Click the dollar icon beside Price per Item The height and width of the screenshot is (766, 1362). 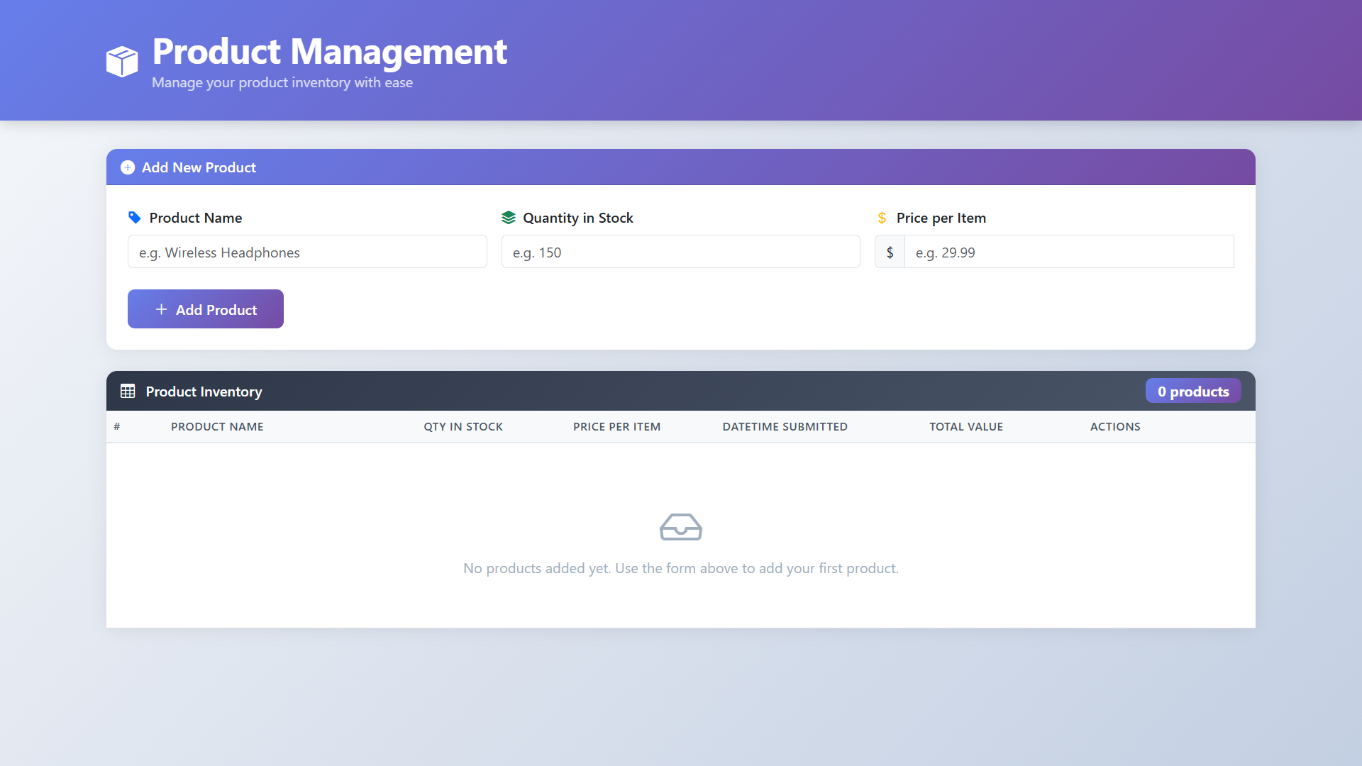pyautogui.click(x=882, y=218)
